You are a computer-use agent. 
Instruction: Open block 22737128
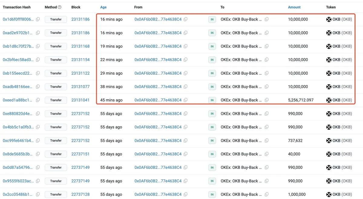pos(80,194)
